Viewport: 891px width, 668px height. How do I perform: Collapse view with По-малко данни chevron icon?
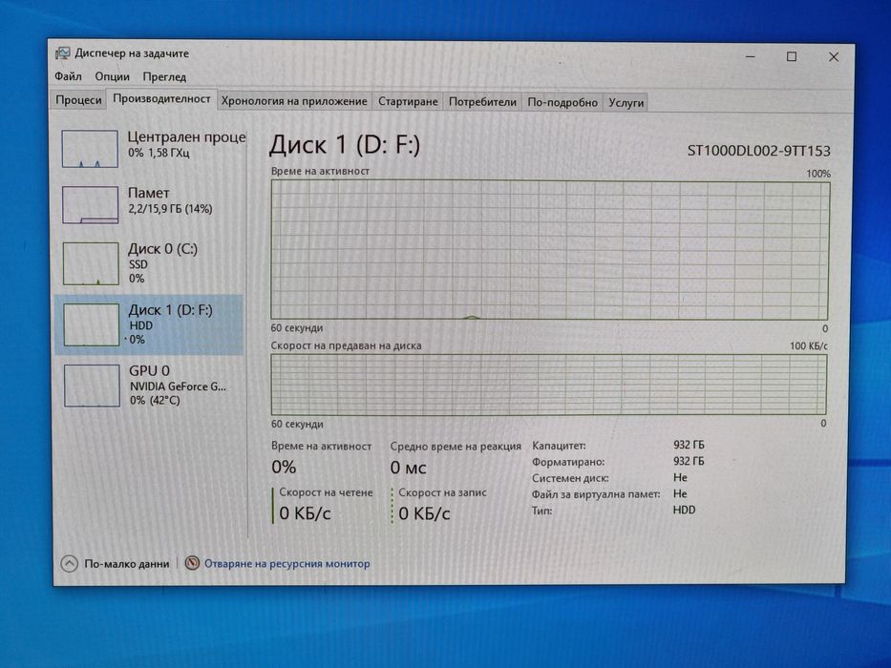(70, 563)
